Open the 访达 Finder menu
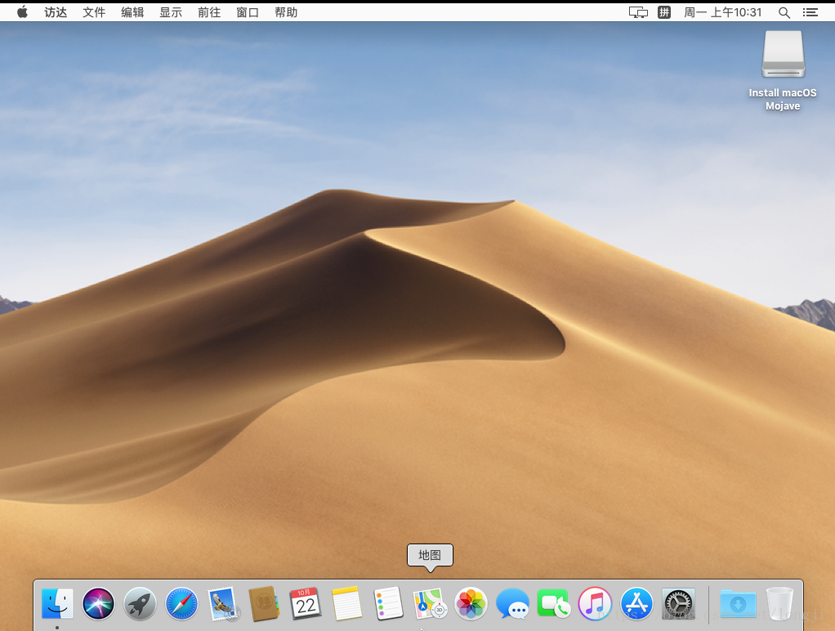The image size is (835, 631). [56, 12]
